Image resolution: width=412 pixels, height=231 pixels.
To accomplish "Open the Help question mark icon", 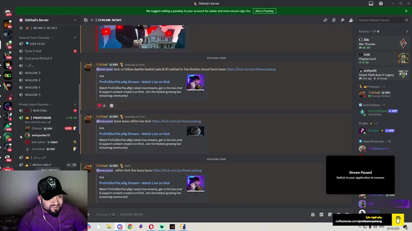I will point(381,4).
